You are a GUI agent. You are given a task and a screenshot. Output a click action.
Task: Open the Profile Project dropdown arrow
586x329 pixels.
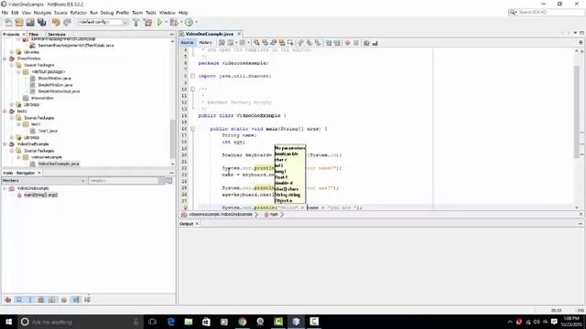click(x=196, y=22)
